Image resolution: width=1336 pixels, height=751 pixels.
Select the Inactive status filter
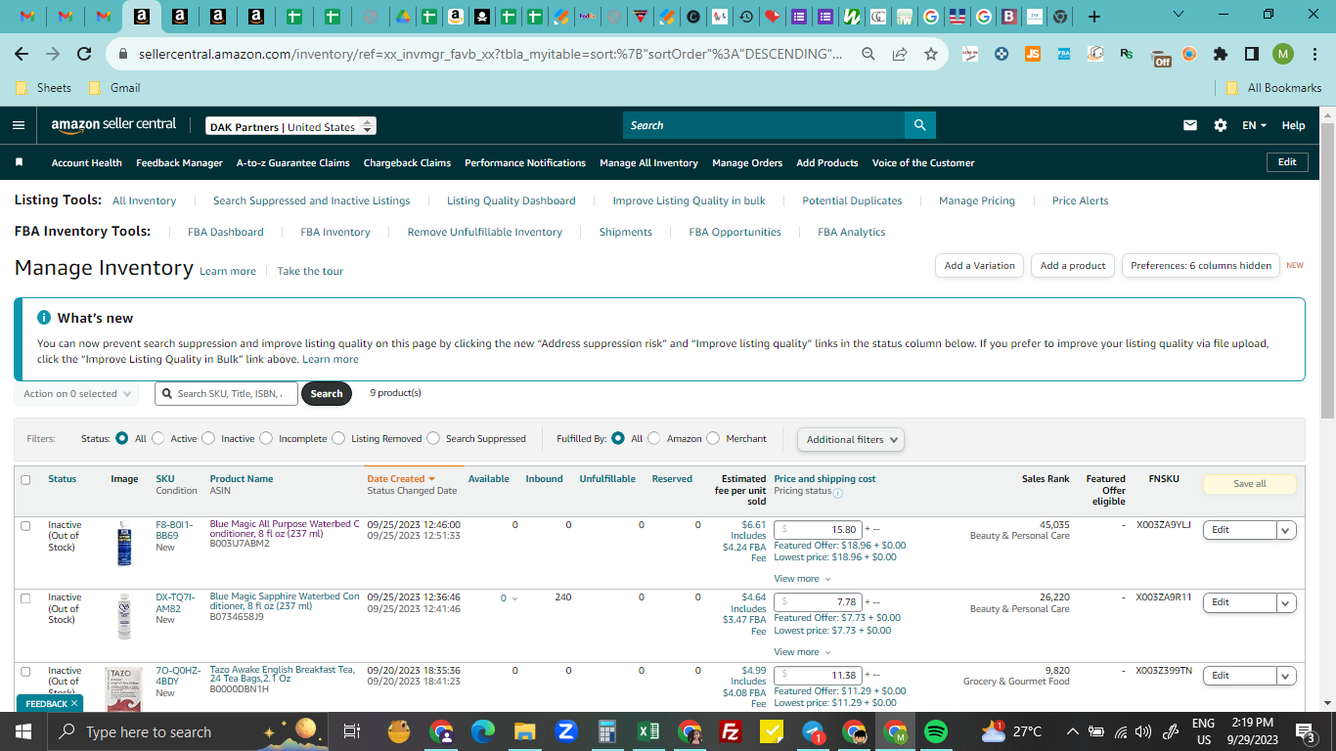point(208,439)
